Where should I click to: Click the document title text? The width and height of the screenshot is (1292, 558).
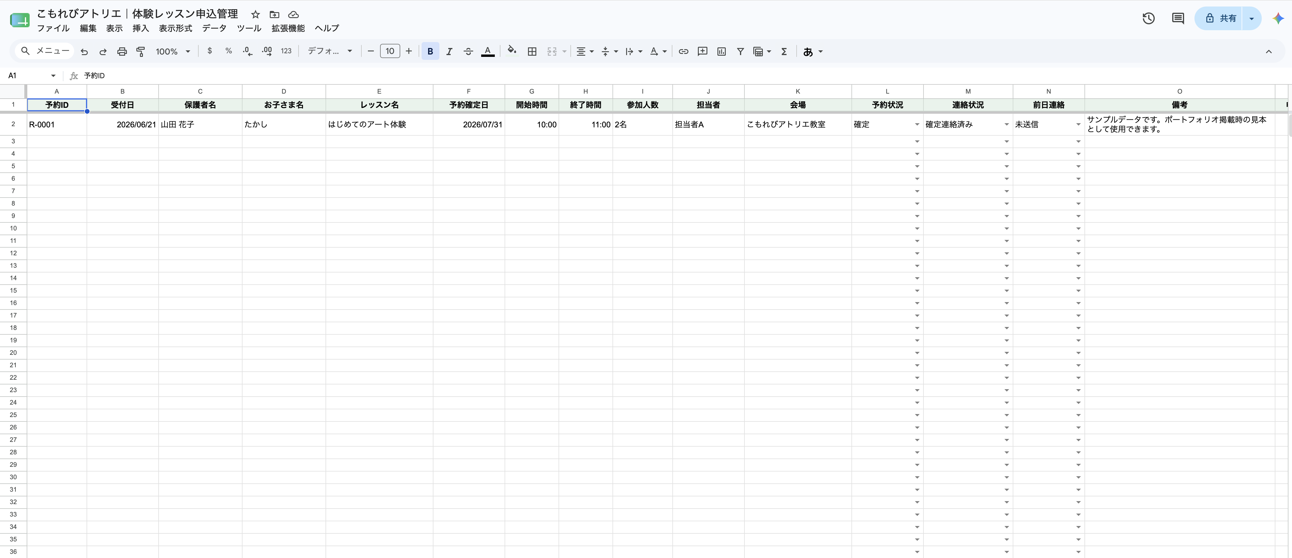click(x=138, y=14)
